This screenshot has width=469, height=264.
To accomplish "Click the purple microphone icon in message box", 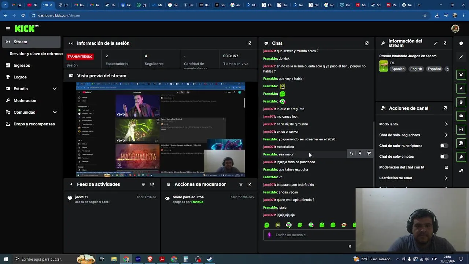I will click(x=269, y=235).
